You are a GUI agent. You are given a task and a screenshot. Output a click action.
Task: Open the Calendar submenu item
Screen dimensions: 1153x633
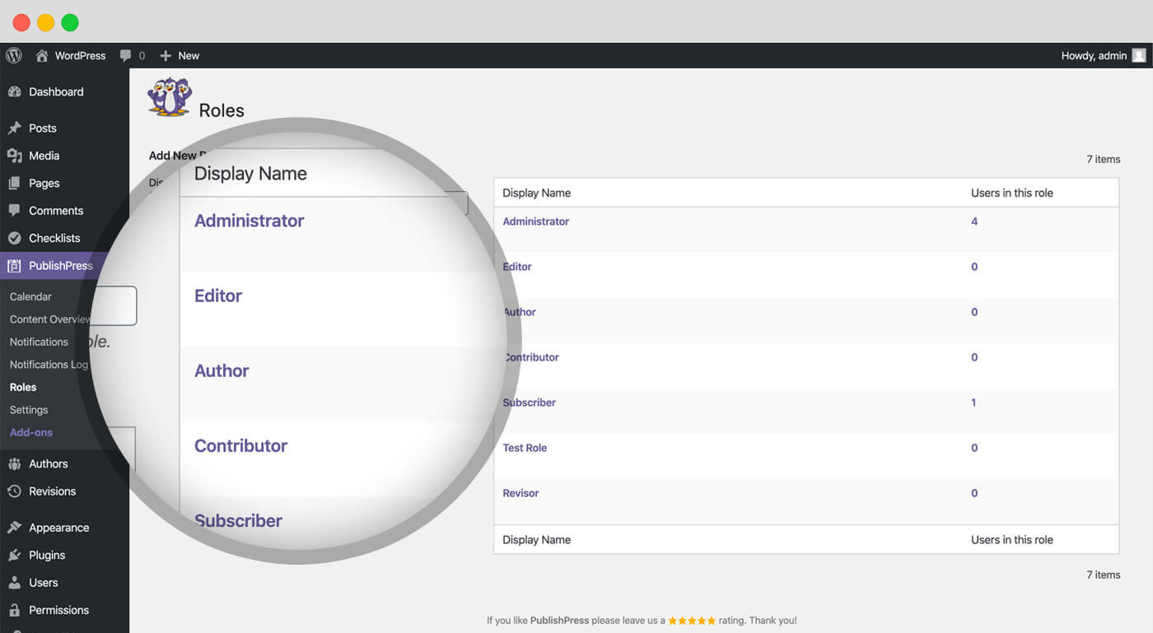click(30, 296)
